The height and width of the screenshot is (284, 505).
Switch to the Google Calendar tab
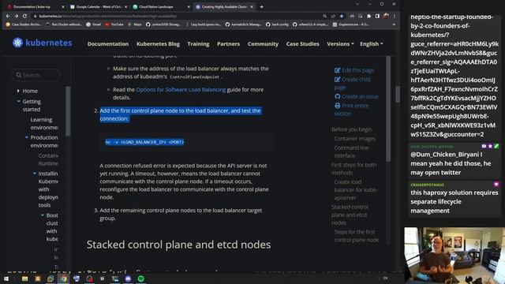pos(98,6)
